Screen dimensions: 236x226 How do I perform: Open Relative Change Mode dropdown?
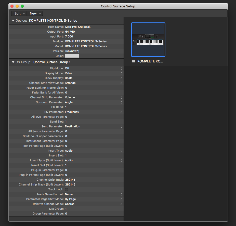click(93, 204)
